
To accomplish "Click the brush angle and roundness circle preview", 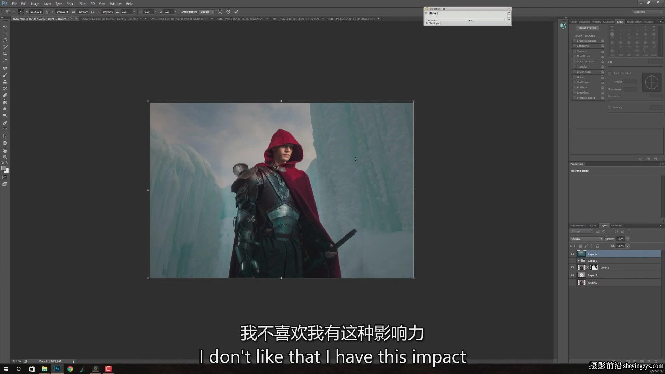I will [x=651, y=82].
